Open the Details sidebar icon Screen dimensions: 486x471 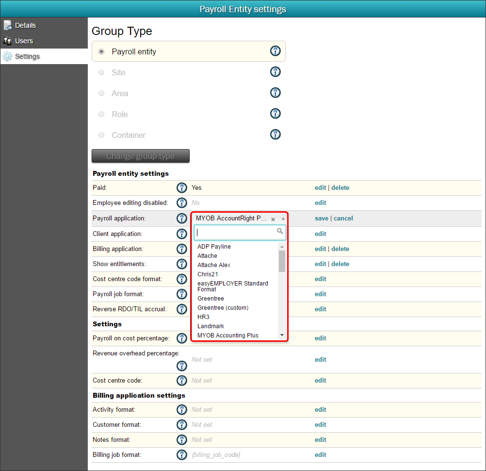[x=8, y=25]
